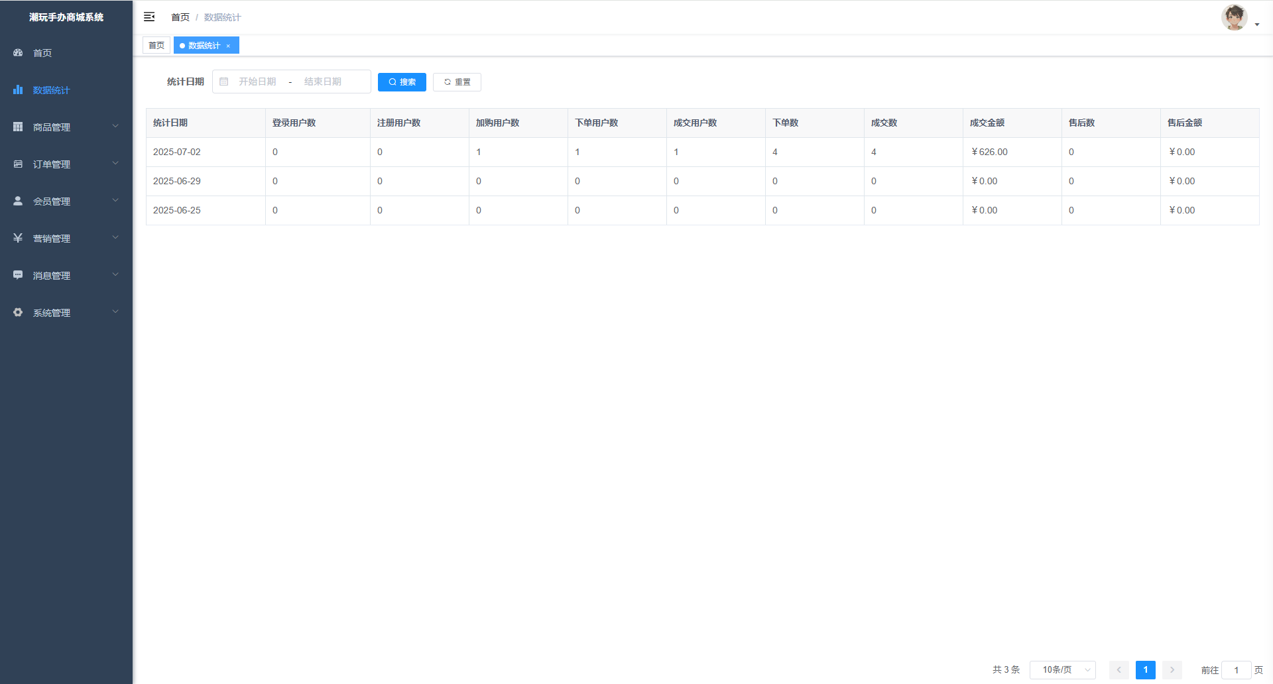Expand the 商品管理 submenu
Image resolution: width=1273 pixels, height=684 pixels.
click(x=115, y=126)
